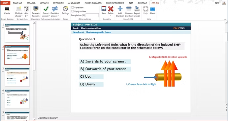Toggle the Reply to User checkbox
This screenshot has height=121, width=228.
click(x=73, y=11)
